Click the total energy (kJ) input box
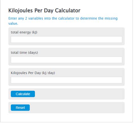The image size is (134, 124). pos(66,39)
